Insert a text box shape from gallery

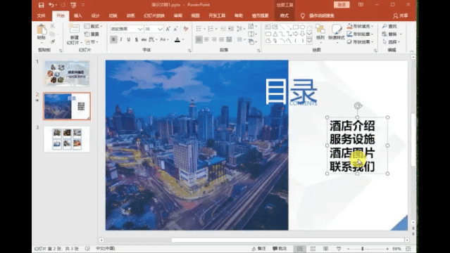pyautogui.click(x=268, y=27)
